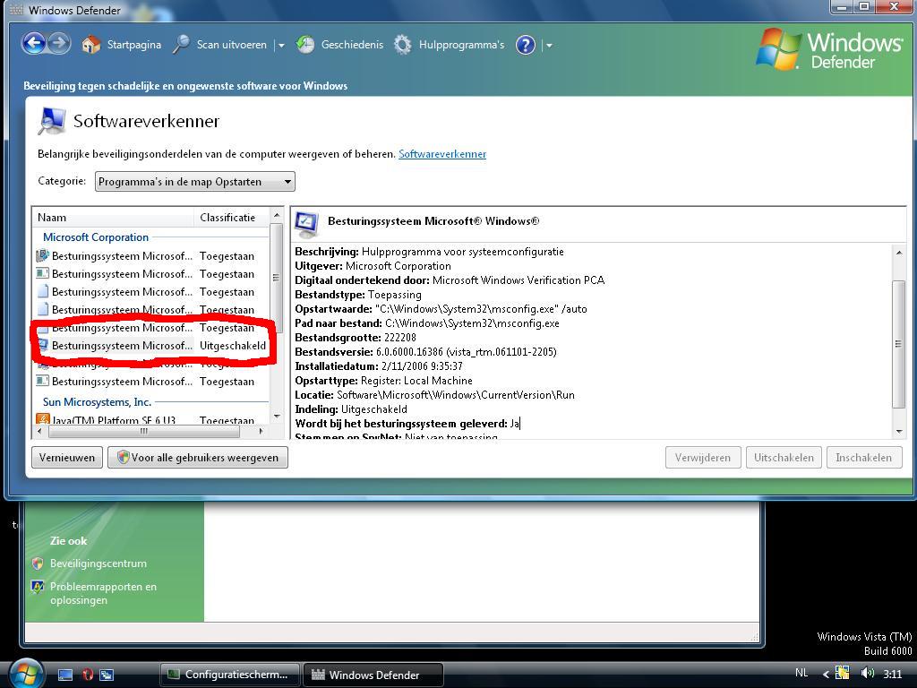
Task: Click the NL language indicator
Action: click(801, 673)
